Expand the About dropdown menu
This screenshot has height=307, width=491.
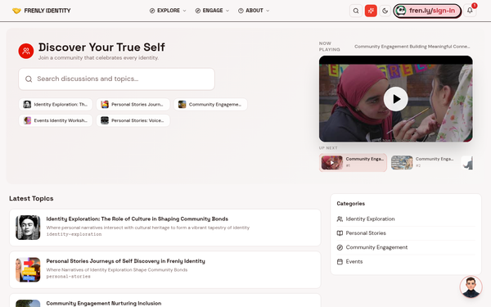tap(254, 11)
